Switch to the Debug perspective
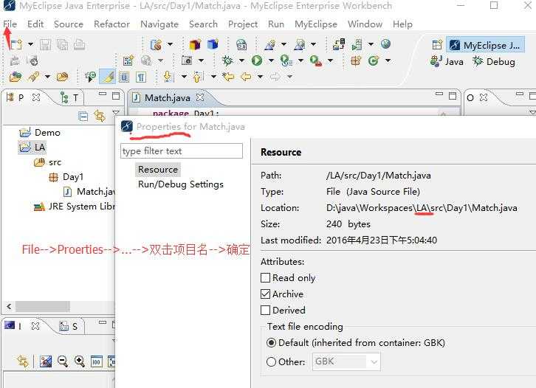 [x=494, y=62]
